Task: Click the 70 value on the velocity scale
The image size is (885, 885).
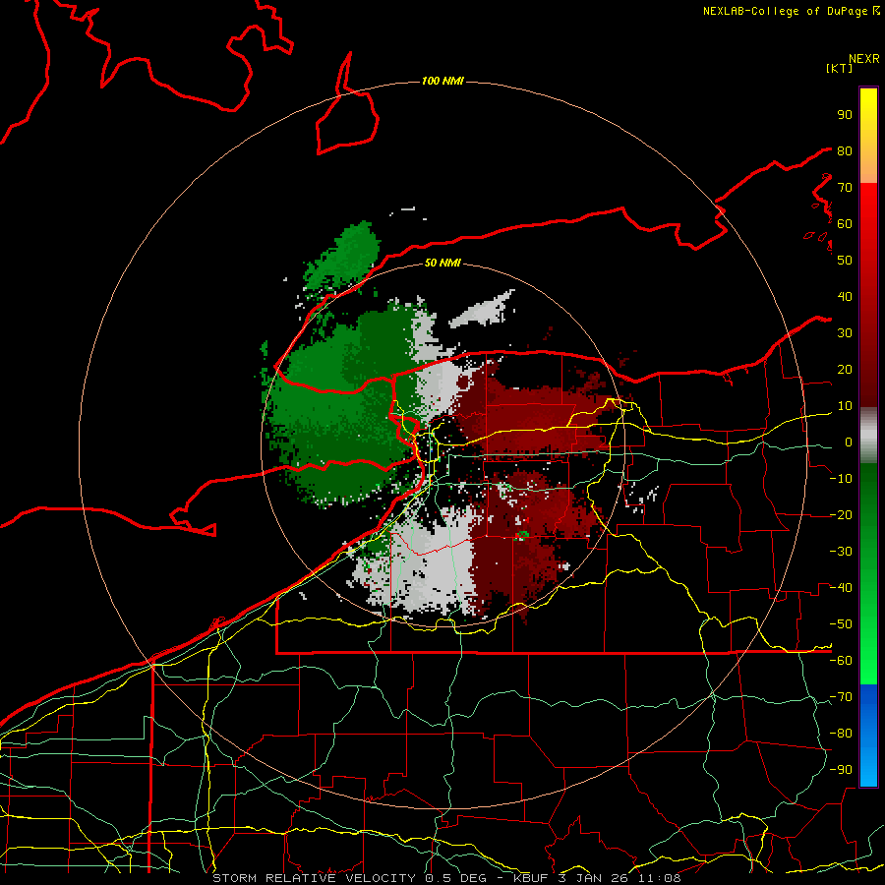Action: pyautogui.click(x=845, y=188)
